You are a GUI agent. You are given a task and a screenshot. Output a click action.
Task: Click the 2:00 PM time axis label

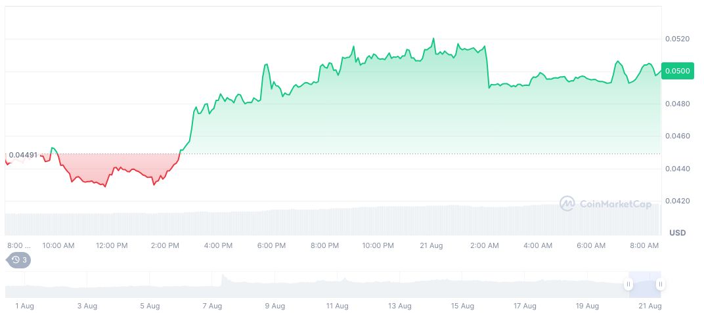click(165, 245)
